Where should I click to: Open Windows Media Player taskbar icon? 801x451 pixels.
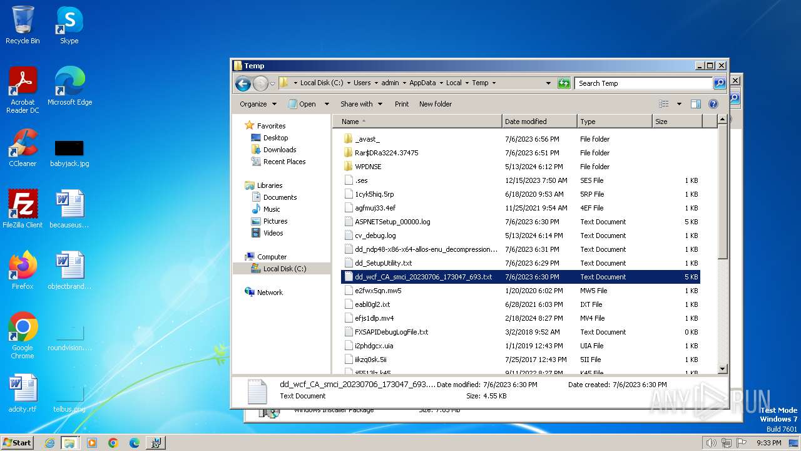click(x=92, y=443)
